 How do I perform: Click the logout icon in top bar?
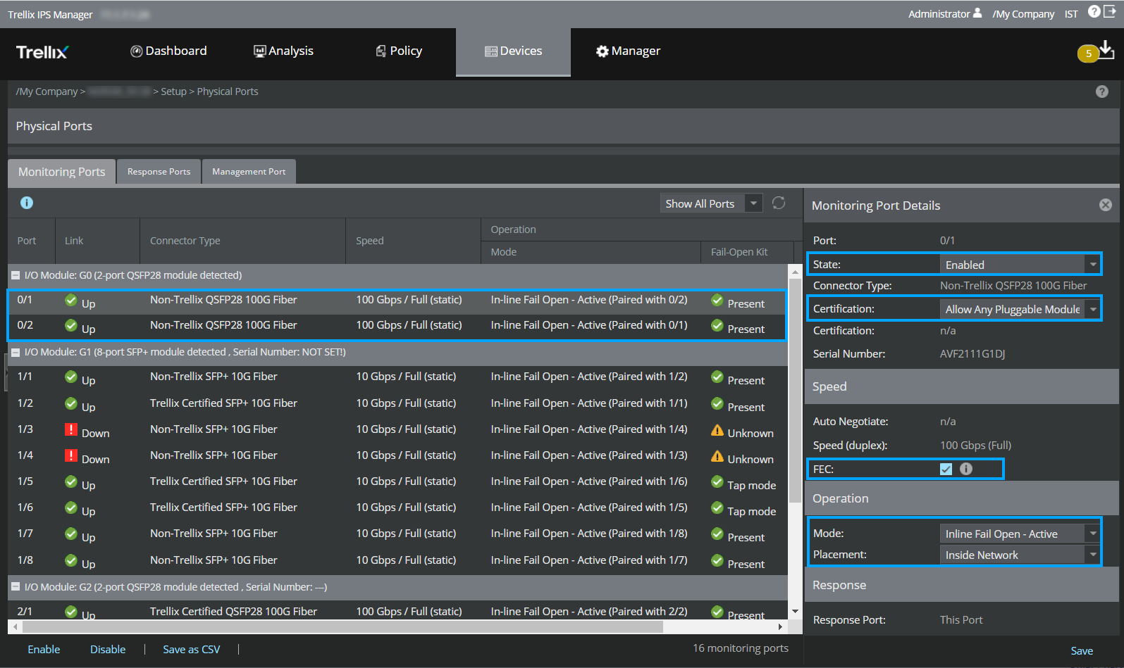click(1110, 12)
